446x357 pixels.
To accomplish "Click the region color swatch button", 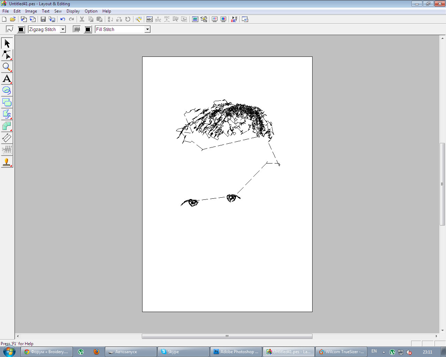I will (x=88, y=29).
